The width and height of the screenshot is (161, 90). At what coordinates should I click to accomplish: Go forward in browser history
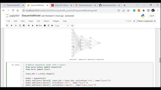(8, 10)
